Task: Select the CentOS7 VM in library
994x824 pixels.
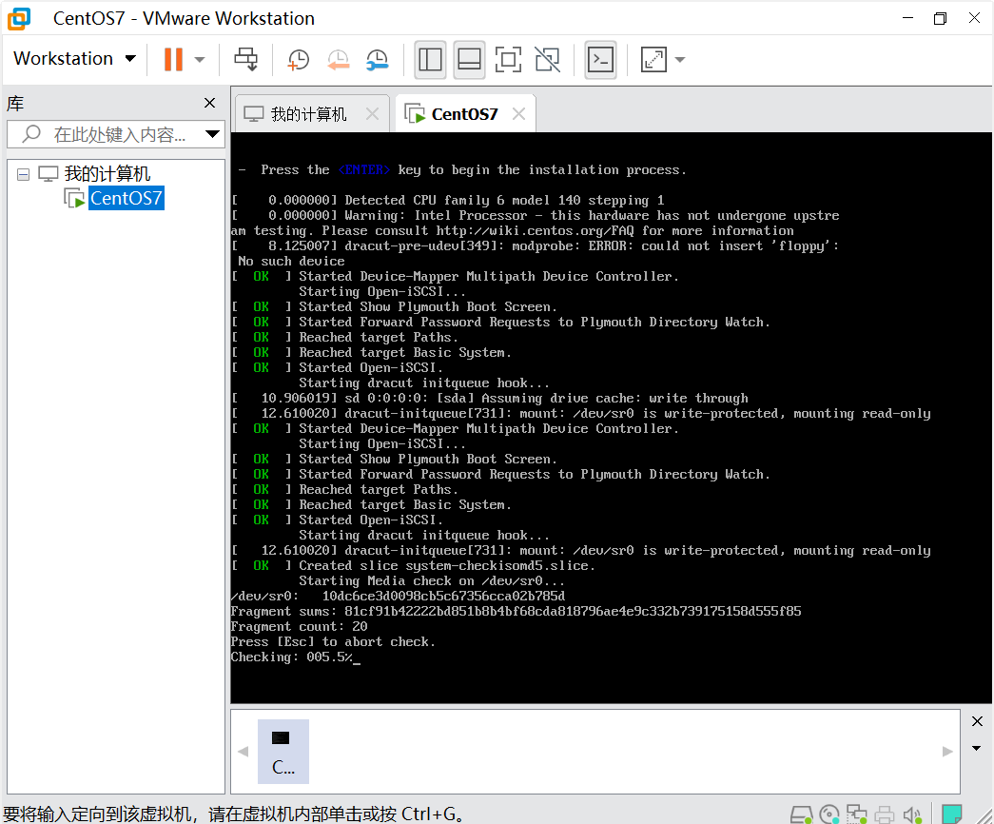Action: pos(127,198)
